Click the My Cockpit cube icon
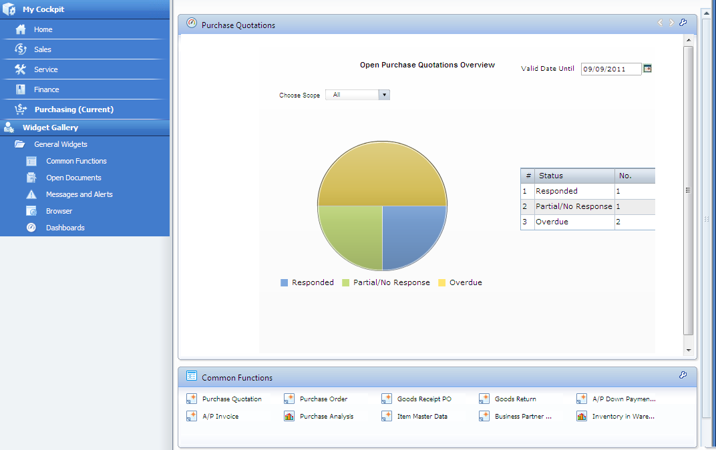Screen dimensions: 716x450 pos(9,9)
